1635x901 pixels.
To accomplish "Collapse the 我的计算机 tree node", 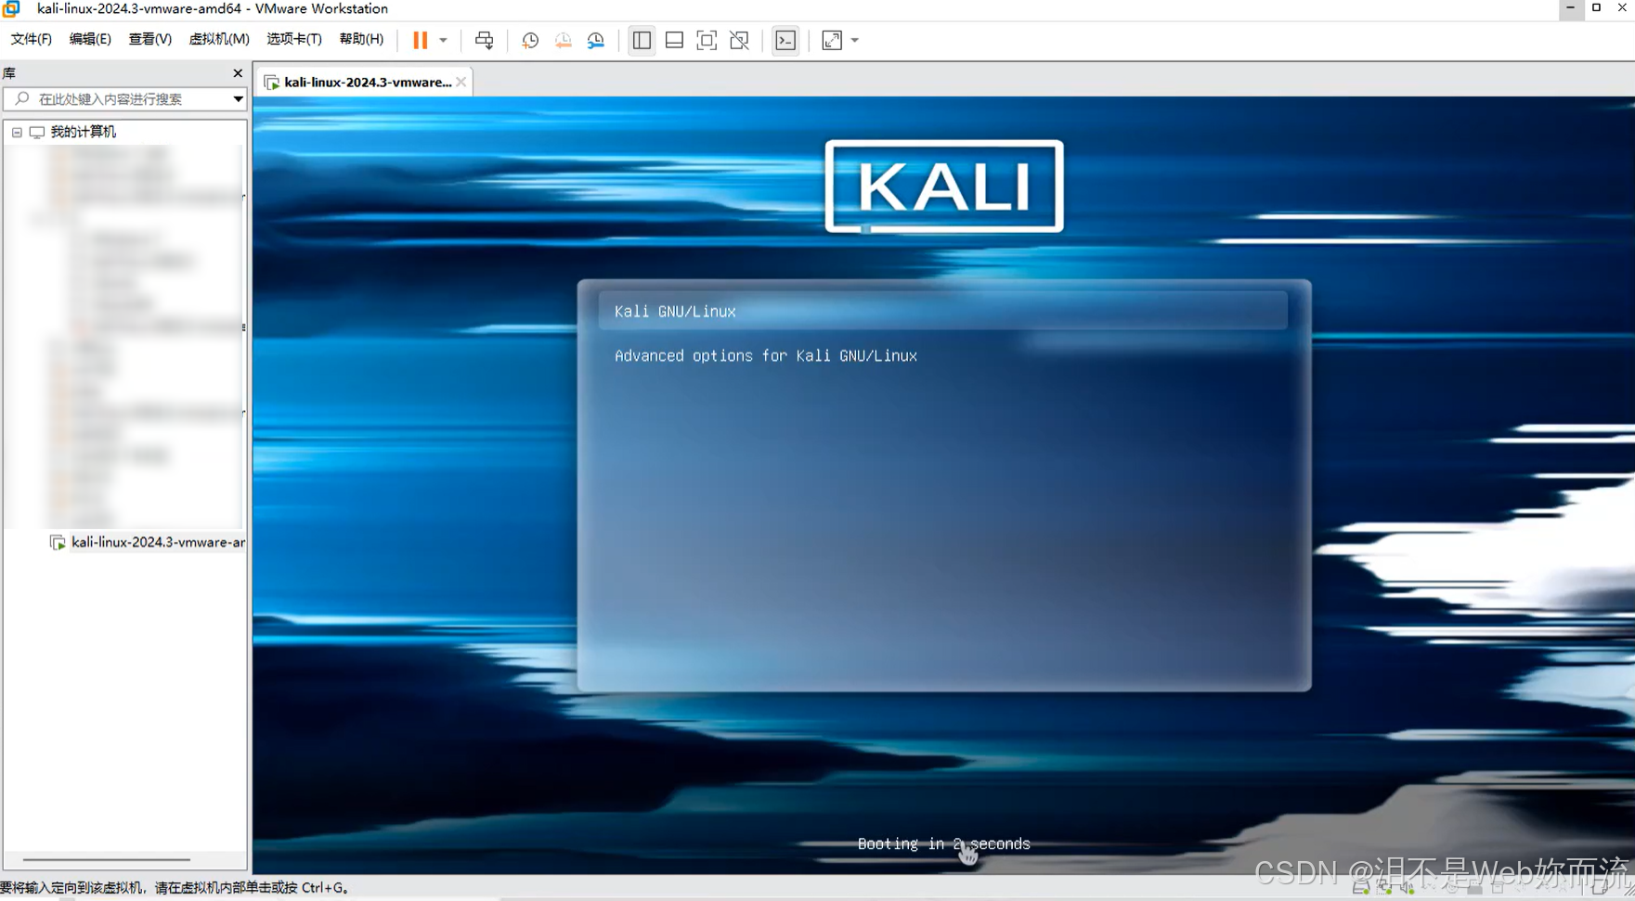I will point(17,133).
